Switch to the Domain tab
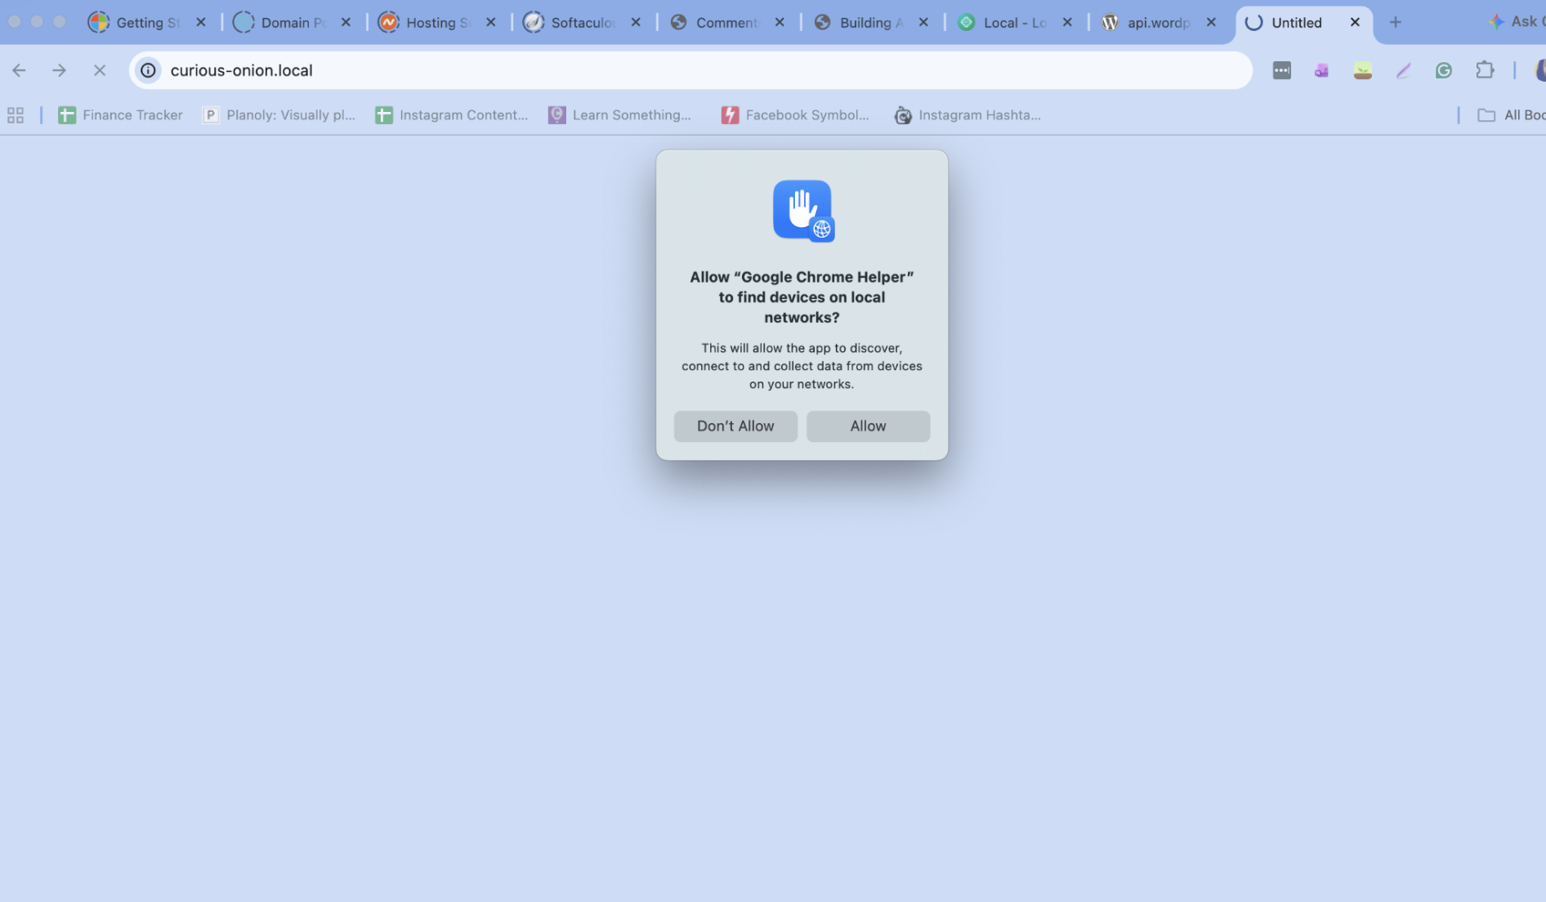Image resolution: width=1546 pixels, height=902 pixels. click(293, 23)
